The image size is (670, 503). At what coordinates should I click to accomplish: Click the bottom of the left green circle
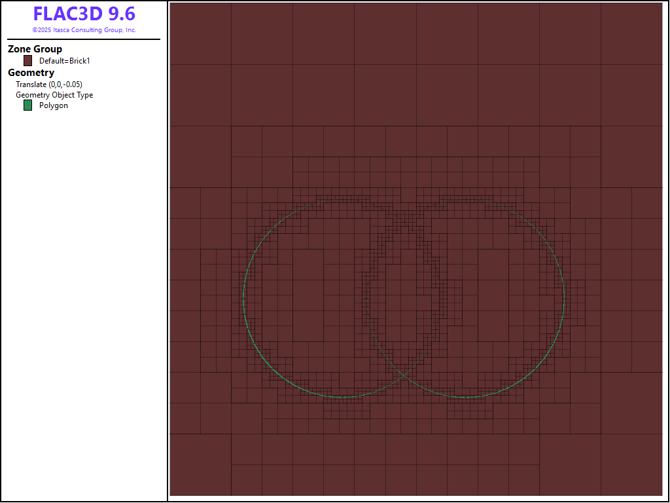point(343,397)
